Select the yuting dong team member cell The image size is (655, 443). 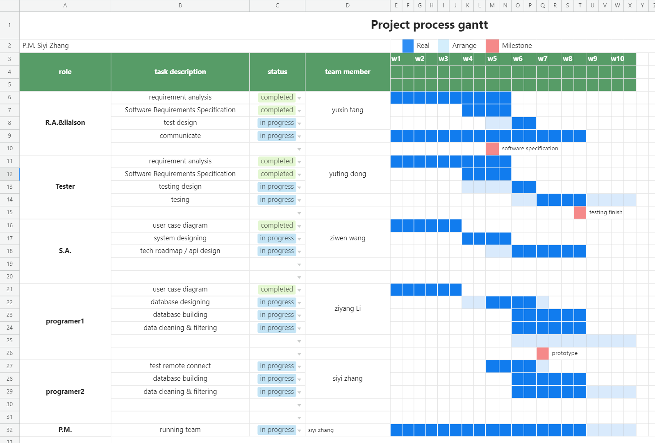pyautogui.click(x=347, y=174)
